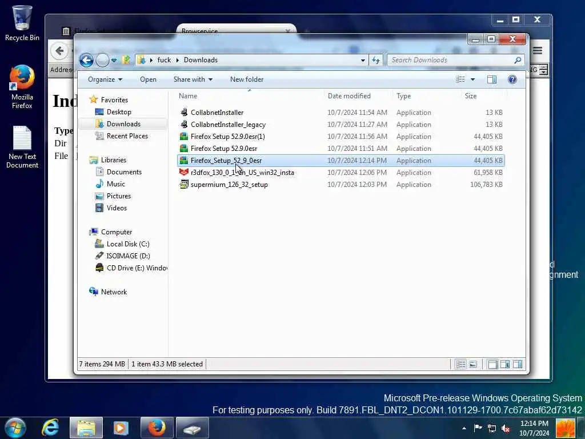Click the blue Help question-mark icon

click(512, 79)
